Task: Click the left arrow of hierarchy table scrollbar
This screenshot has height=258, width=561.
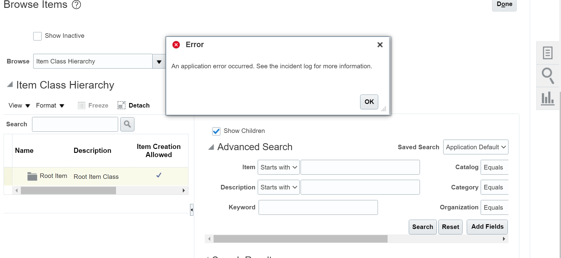Action: point(17,191)
